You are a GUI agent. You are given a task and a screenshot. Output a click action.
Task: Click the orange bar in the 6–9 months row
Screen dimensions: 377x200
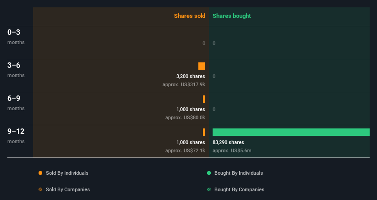204,99
